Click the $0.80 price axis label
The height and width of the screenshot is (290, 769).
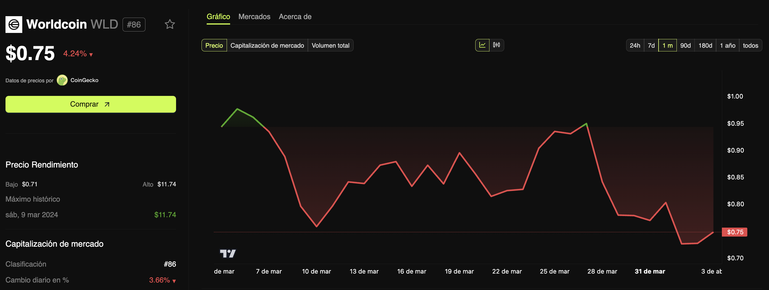point(735,204)
